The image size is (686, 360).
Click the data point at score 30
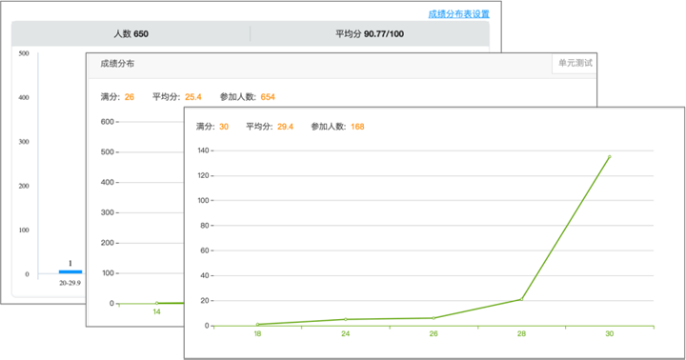[610, 156]
